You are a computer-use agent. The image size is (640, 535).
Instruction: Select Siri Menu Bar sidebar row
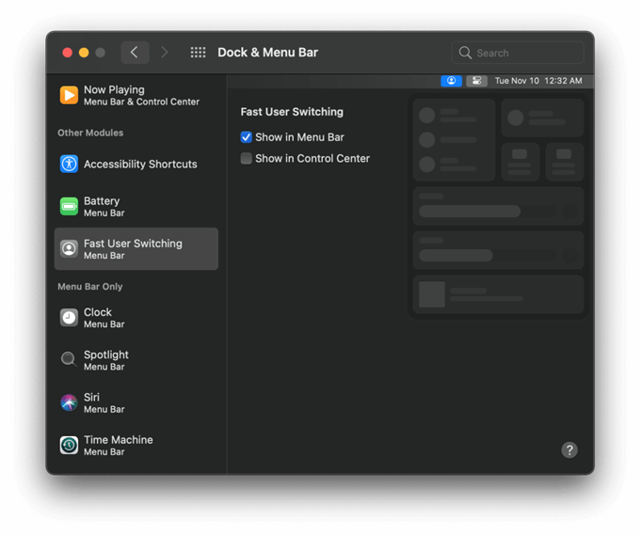[x=136, y=402]
